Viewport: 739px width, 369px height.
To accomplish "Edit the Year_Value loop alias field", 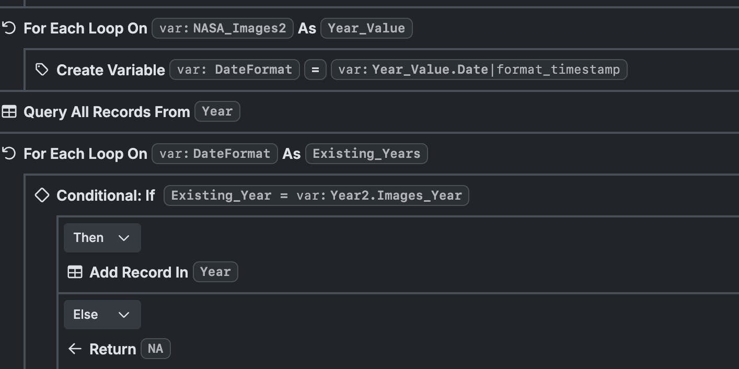I will pos(366,28).
